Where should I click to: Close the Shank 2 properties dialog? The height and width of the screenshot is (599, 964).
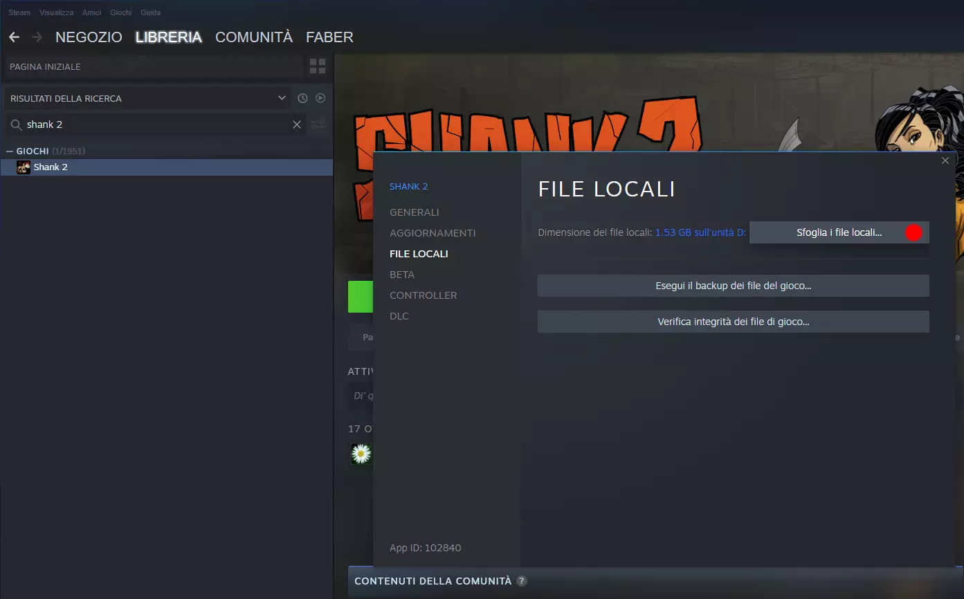945,160
